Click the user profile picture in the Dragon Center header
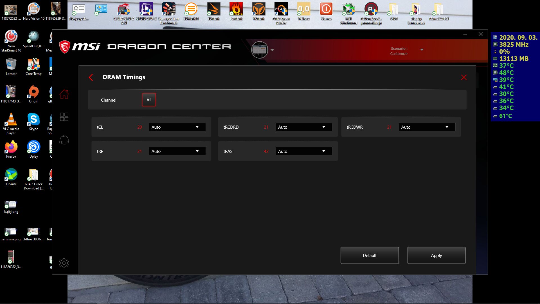 pos(259,50)
